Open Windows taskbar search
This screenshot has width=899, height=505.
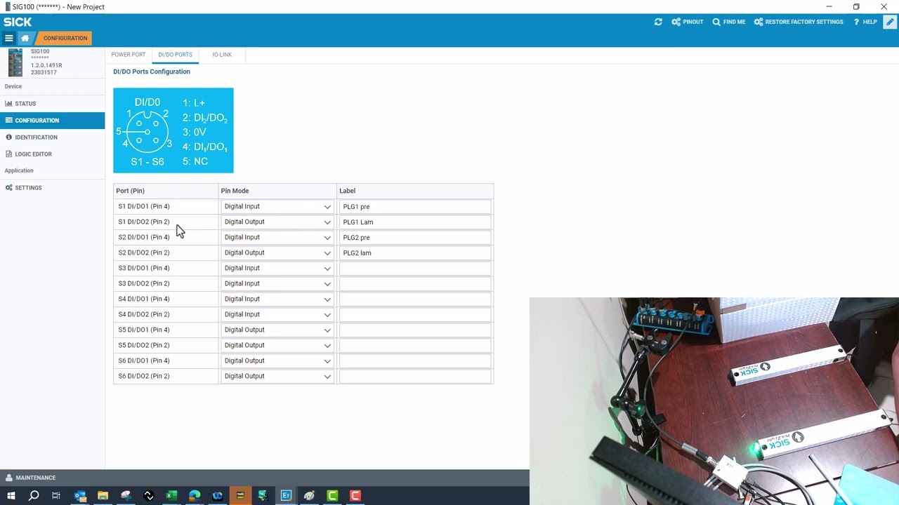tap(34, 496)
